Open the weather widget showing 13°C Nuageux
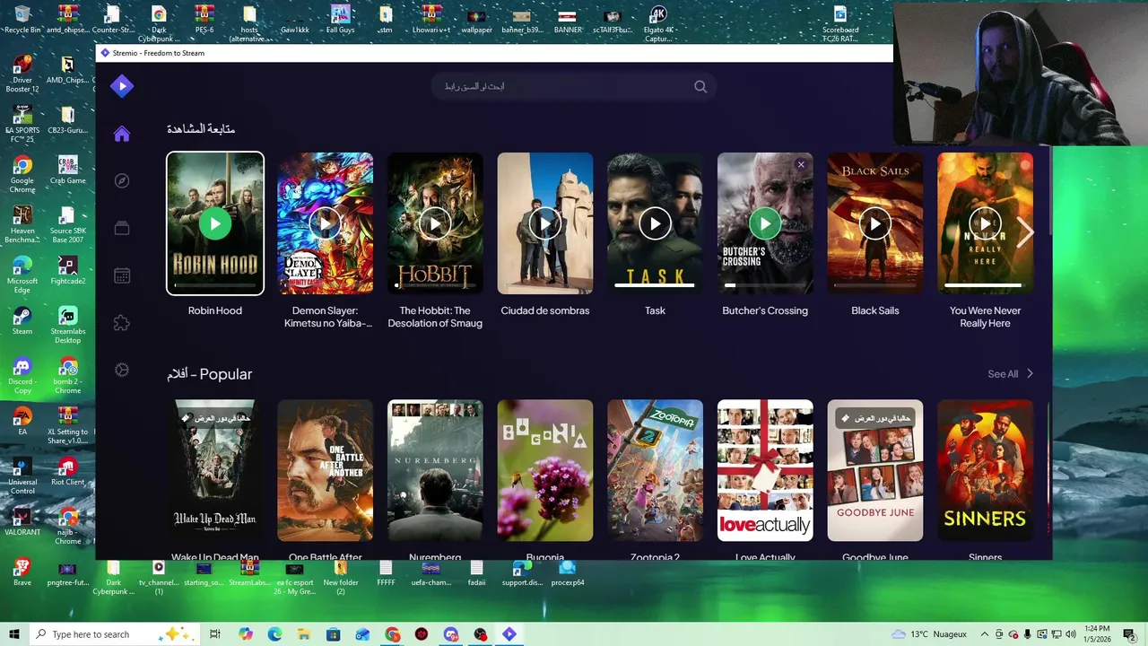The width and height of the screenshot is (1148, 646). click(929, 634)
